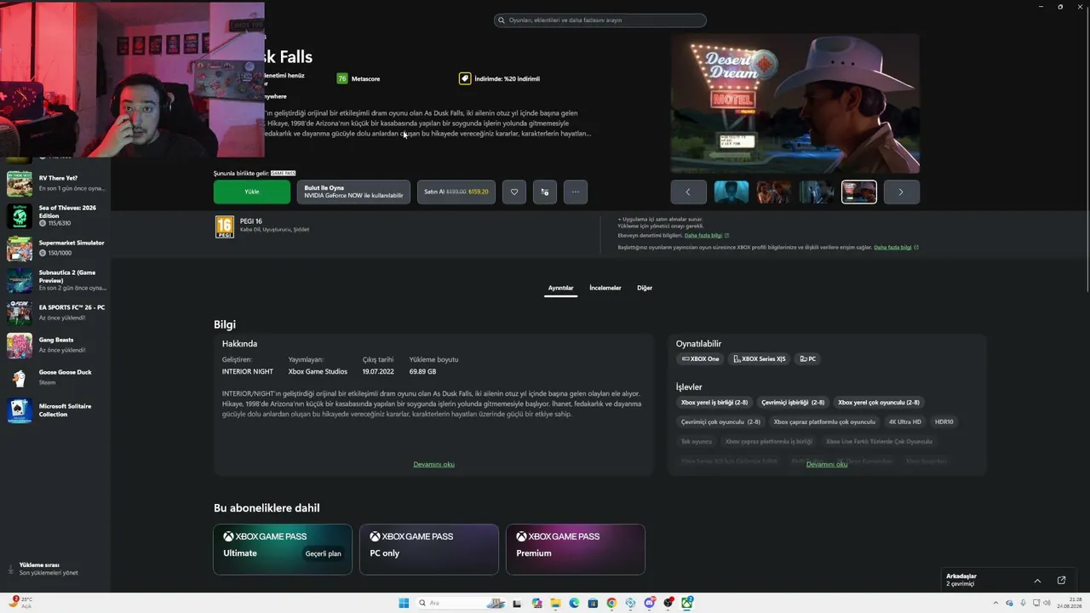The width and height of the screenshot is (1090, 613).
Task: Open RV There Yet? in sidebar
Action: tap(56, 183)
